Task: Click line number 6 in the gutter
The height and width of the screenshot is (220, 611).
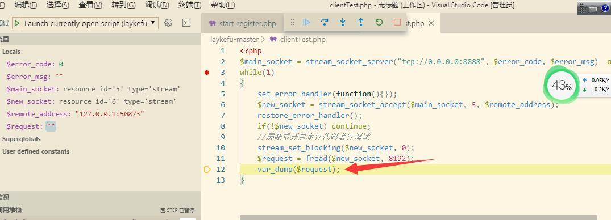Action: tap(222, 104)
